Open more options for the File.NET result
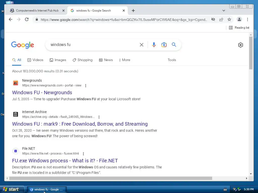Screen dimensions: 258x193 coord(83,154)
